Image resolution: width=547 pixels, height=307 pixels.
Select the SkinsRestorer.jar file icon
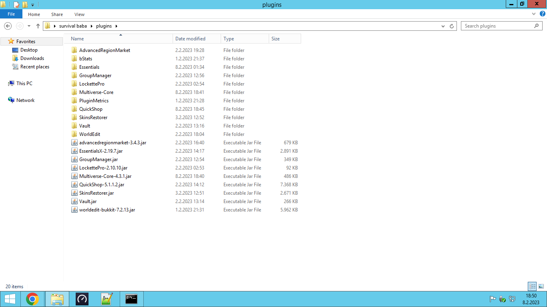click(74, 193)
